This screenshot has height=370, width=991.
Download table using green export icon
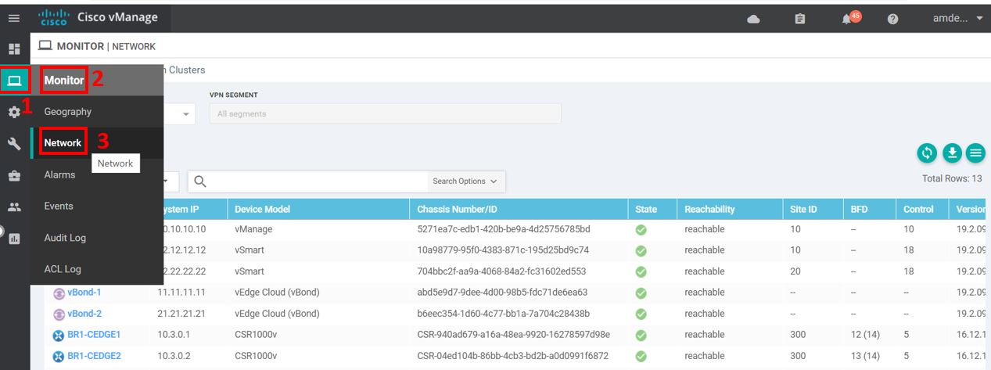click(x=952, y=153)
